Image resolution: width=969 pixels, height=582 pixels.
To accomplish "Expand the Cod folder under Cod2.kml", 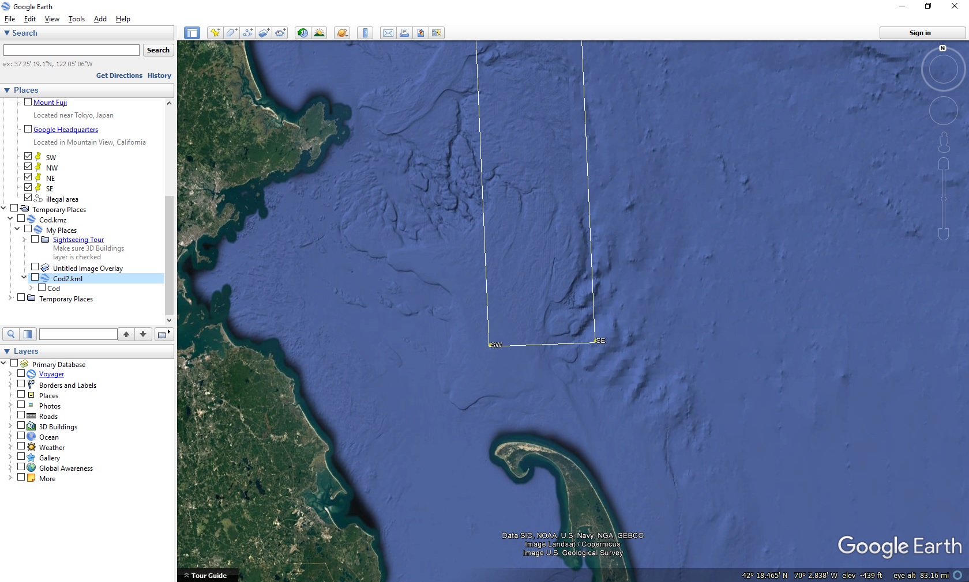I will tap(31, 288).
